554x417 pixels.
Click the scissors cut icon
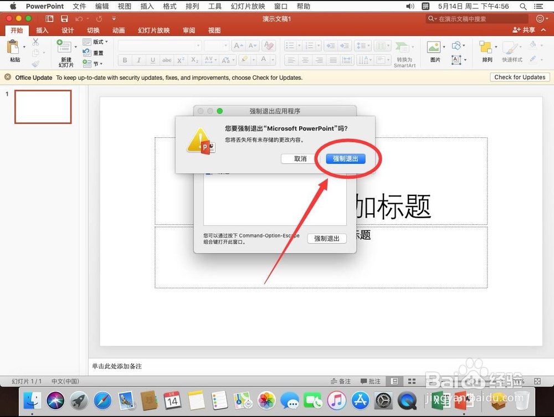point(35,42)
